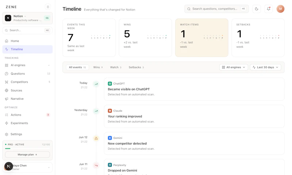The image size is (292, 175).
Task: Click the red badge 3 next to Actions
Action: tap(48, 115)
